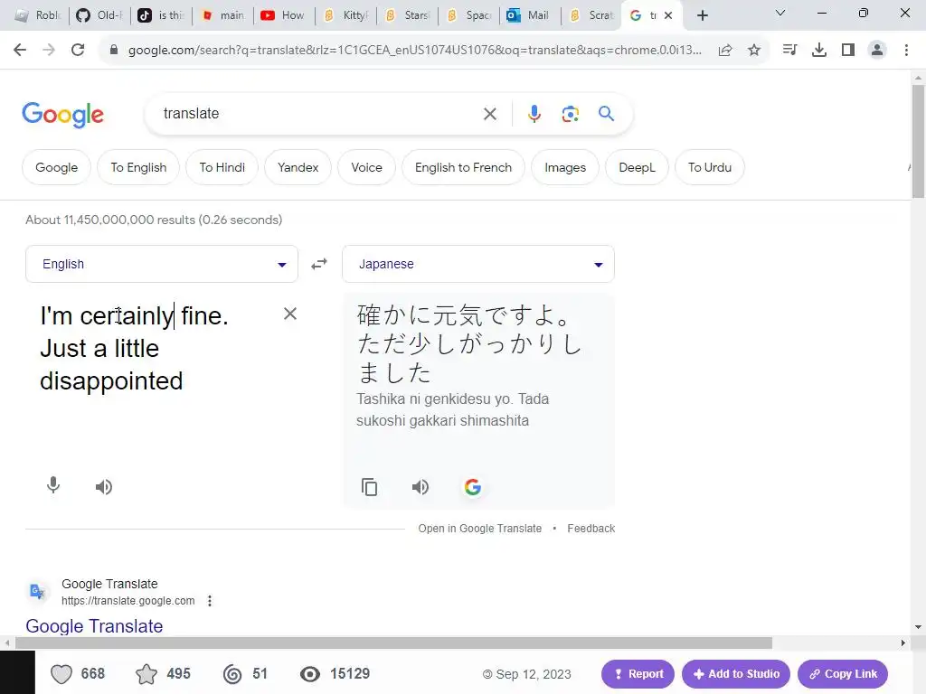Screen dimensions: 926x694
Task: Click the blue magnifier search button
Action: (x=607, y=113)
